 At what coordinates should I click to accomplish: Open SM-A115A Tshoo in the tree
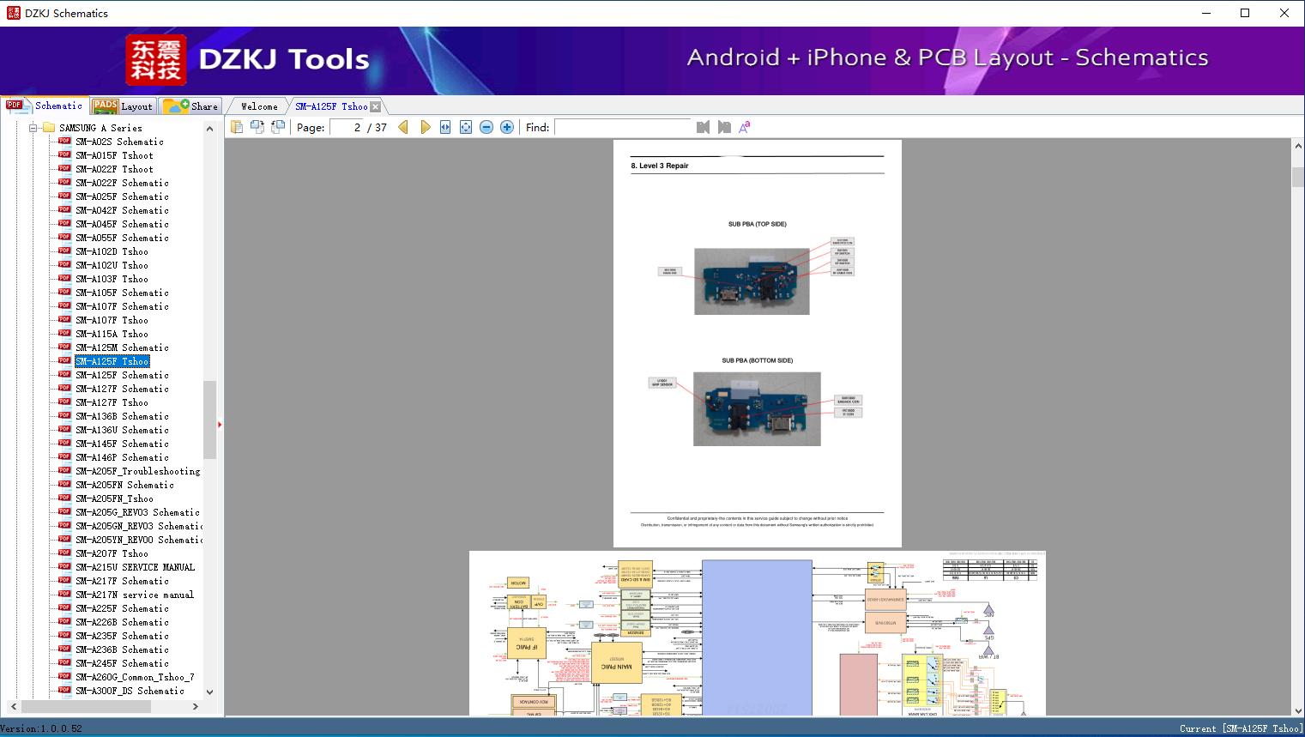[x=112, y=334]
